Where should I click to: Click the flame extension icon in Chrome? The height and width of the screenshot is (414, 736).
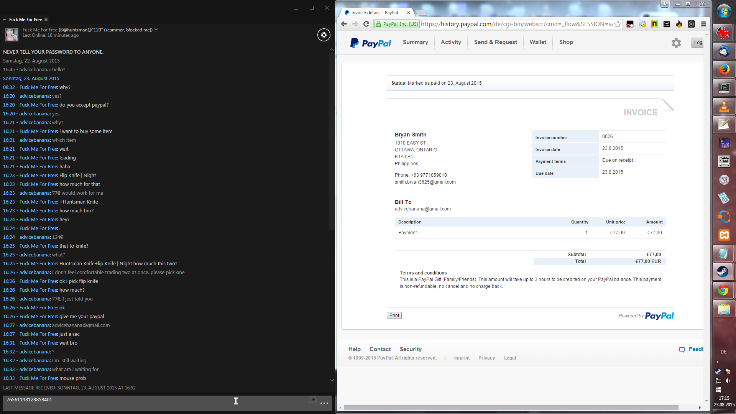pos(679,24)
